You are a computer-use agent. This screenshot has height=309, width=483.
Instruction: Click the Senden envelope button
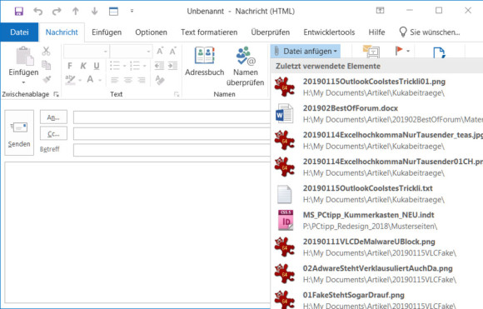click(x=19, y=132)
